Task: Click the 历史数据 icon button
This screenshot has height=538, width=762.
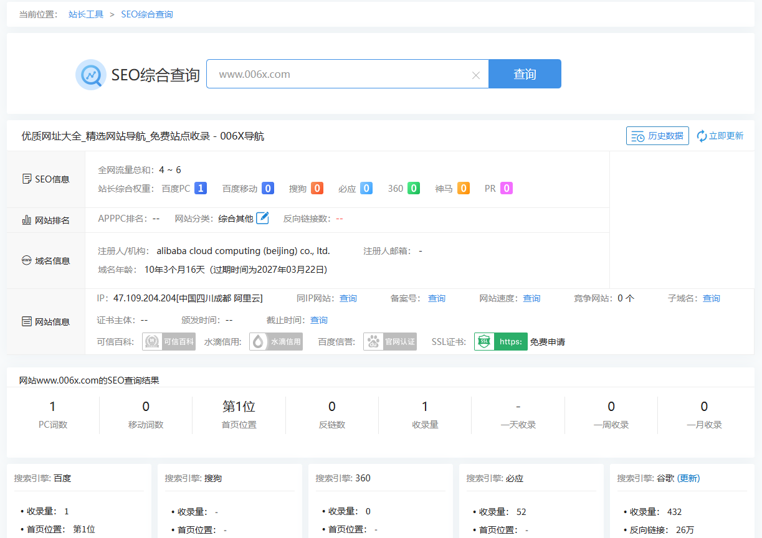Action: 657,136
